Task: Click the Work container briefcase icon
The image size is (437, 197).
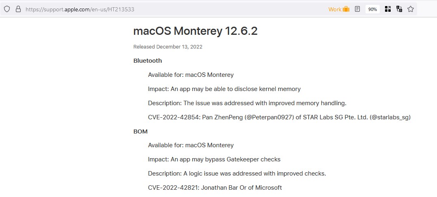Action: (346, 9)
